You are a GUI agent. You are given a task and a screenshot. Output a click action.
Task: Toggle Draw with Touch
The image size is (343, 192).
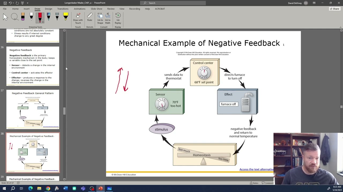[78, 18]
